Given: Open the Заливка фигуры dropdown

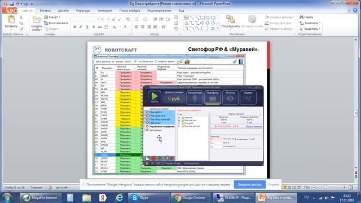Looking at the screenshot, I should [x=280, y=17].
